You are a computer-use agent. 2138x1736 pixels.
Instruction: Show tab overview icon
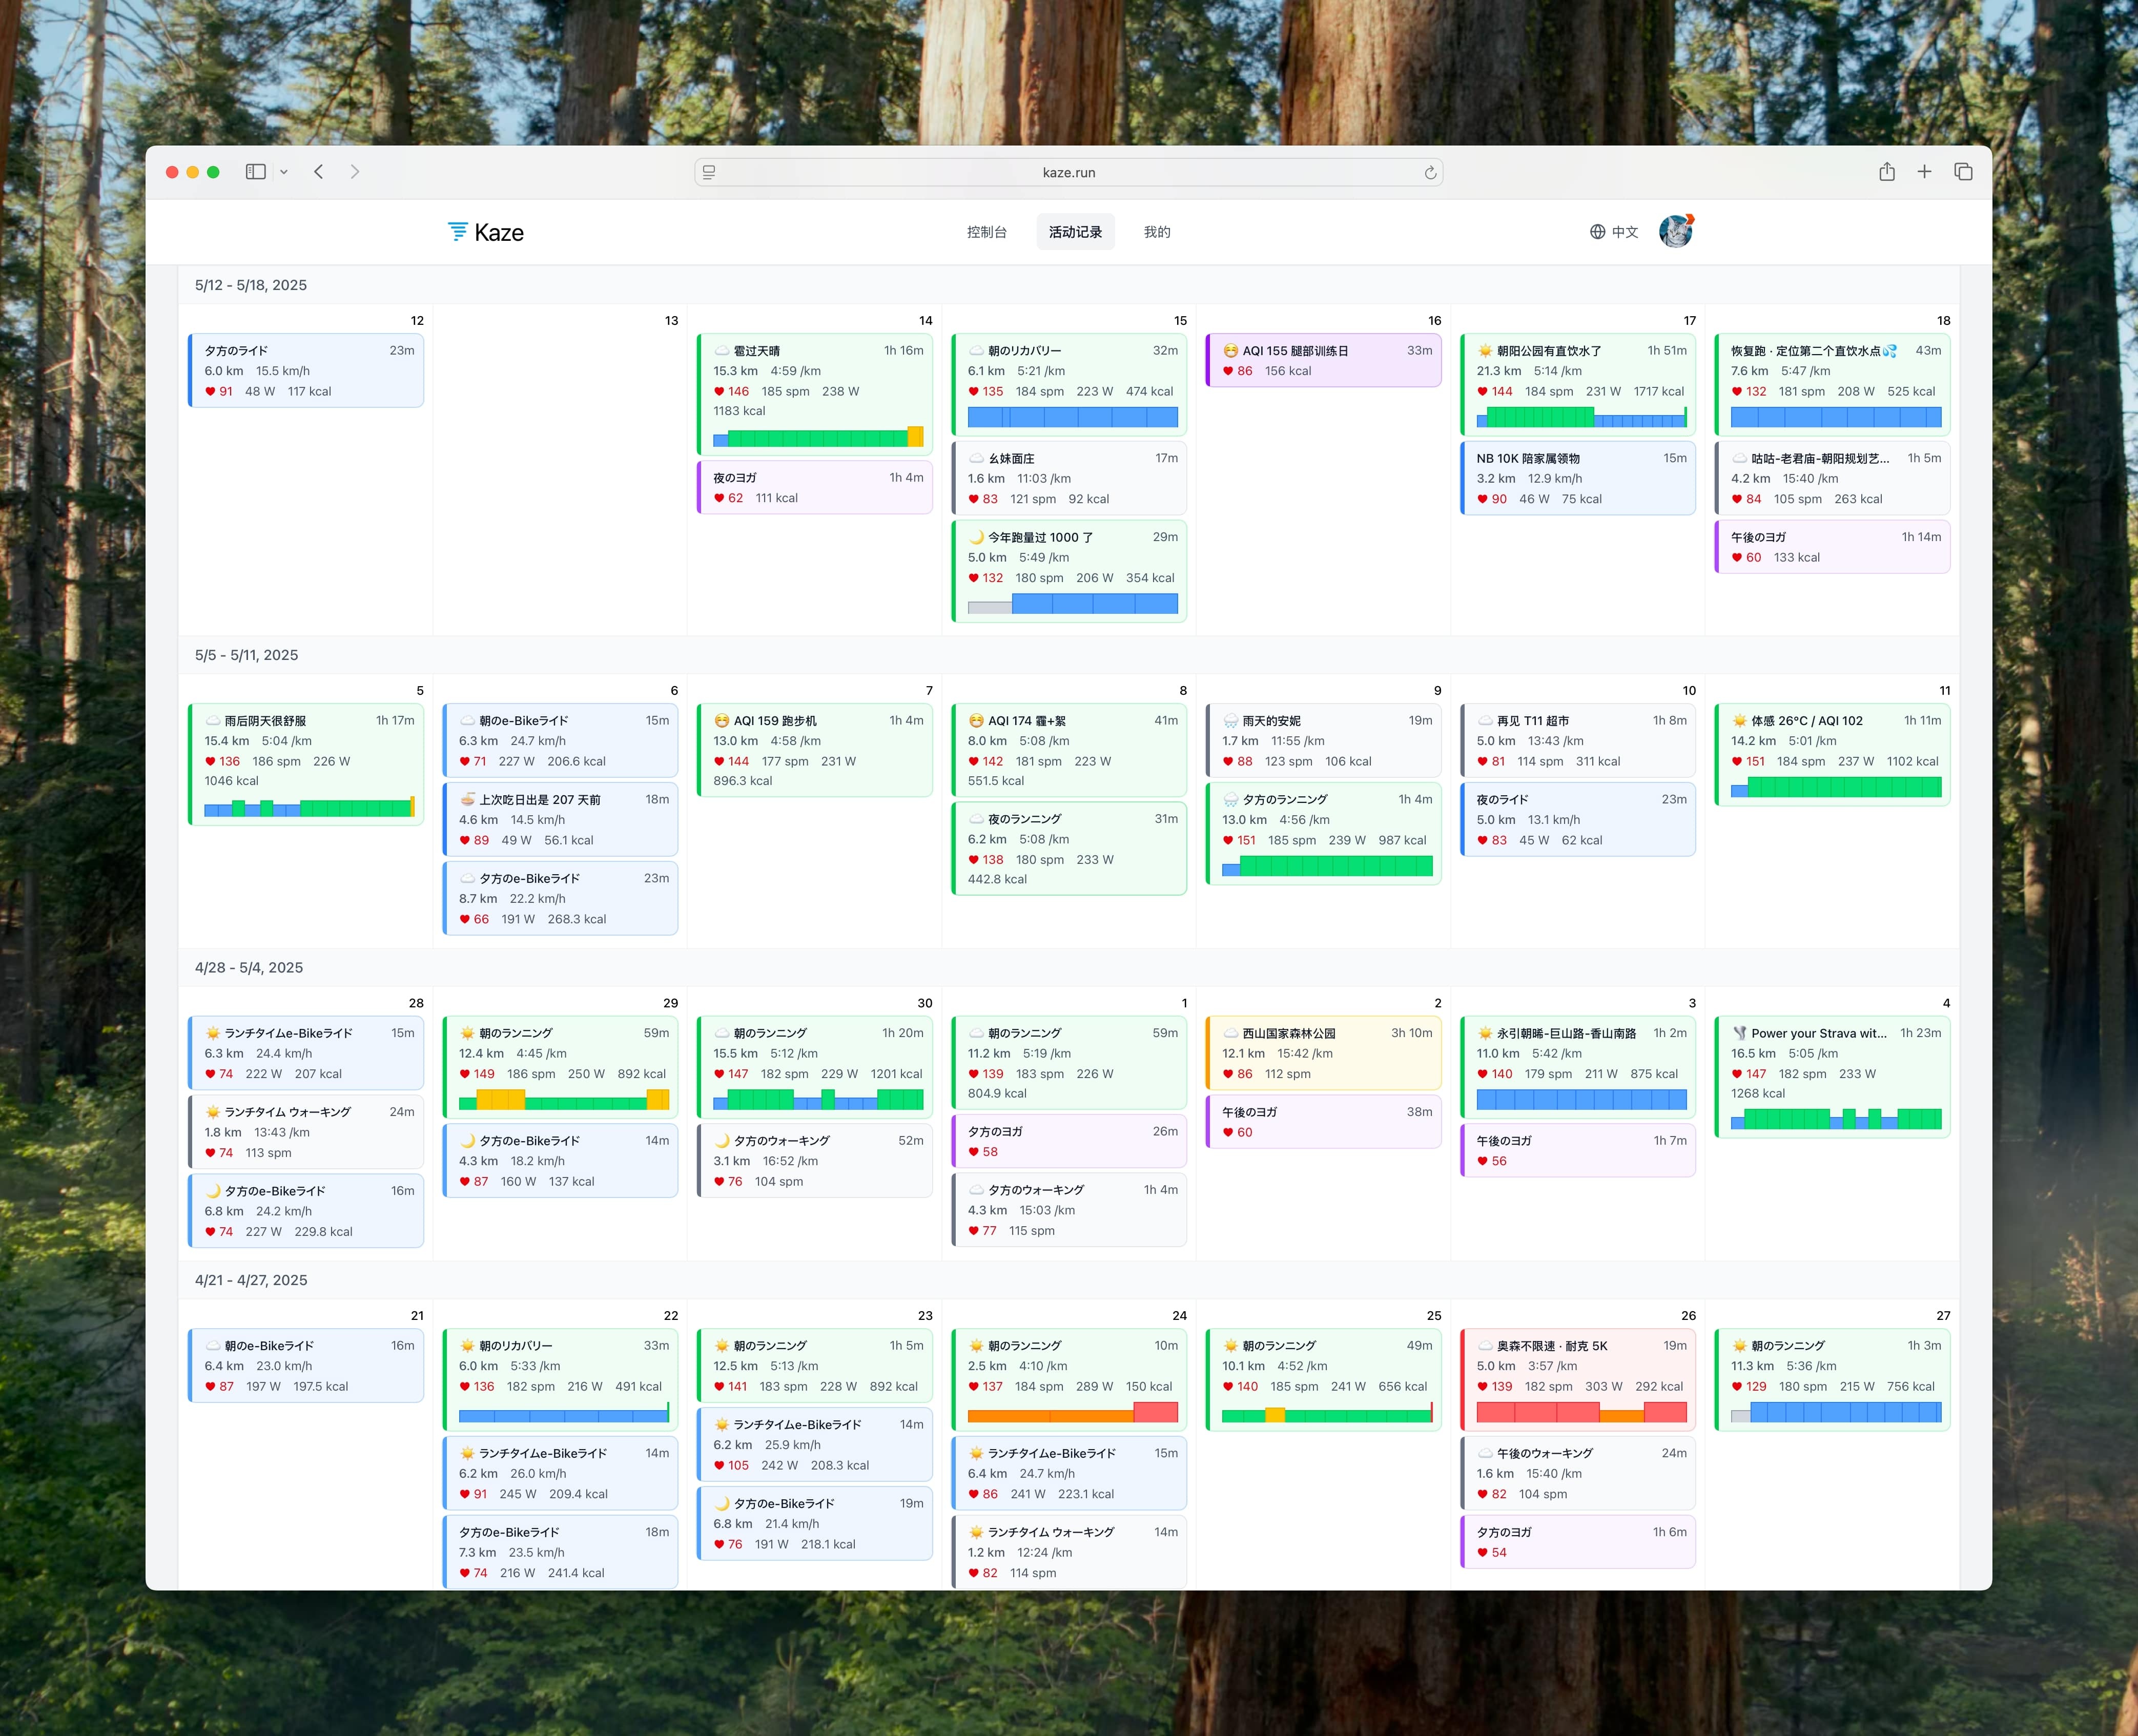click(1963, 172)
